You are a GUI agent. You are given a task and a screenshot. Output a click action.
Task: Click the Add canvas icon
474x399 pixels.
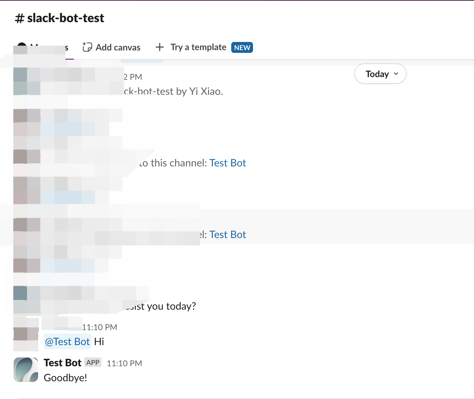pos(87,47)
